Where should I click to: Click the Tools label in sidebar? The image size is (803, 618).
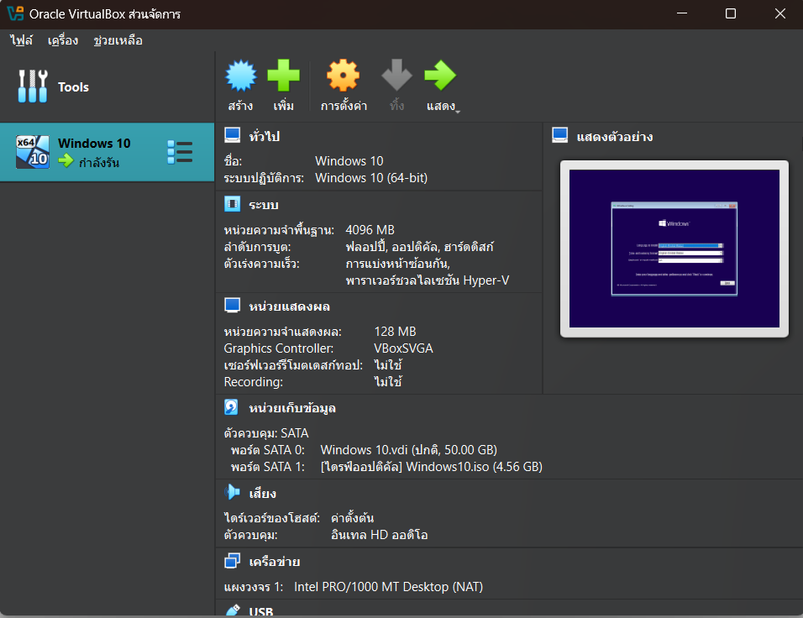coord(73,87)
